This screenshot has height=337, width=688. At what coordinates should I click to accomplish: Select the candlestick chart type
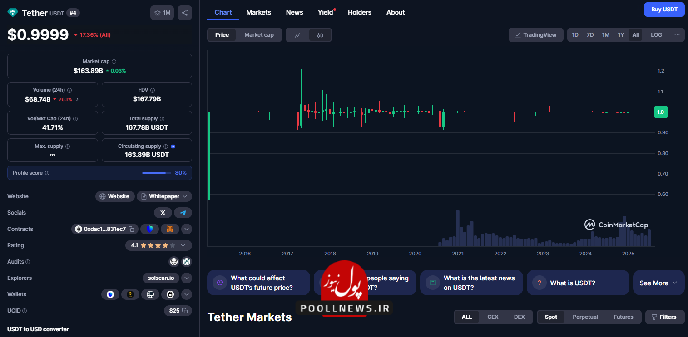(320, 35)
